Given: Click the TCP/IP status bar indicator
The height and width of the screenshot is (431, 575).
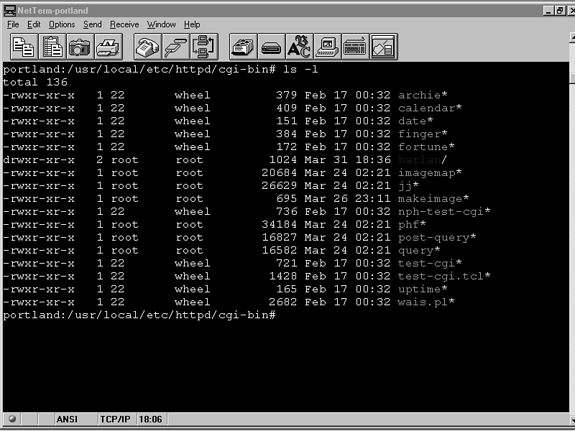Looking at the screenshot, I should (115, 419).
